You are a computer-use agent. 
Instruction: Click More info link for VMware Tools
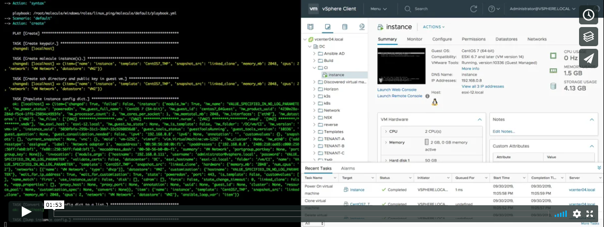[470, 68]
